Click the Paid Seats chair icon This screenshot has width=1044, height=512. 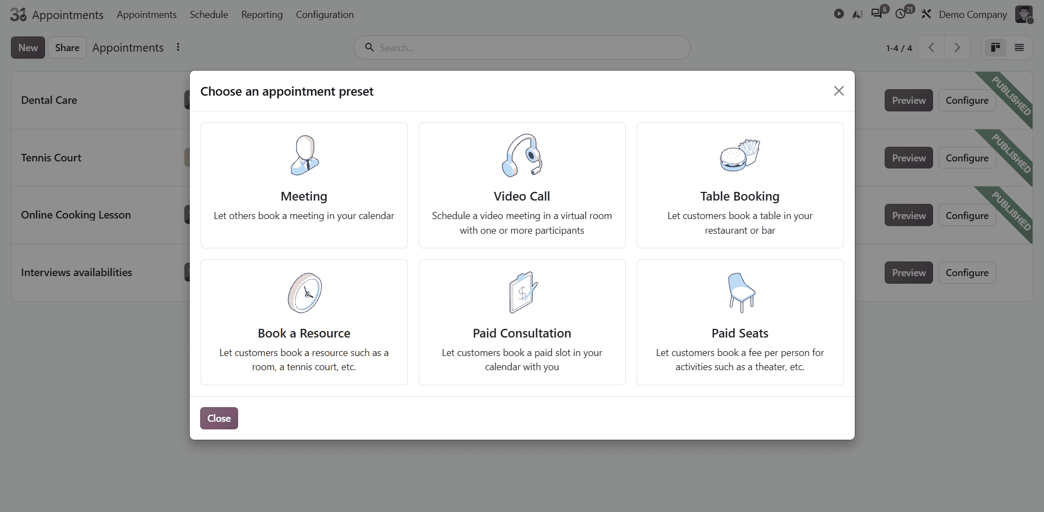[x=741, y=292]
